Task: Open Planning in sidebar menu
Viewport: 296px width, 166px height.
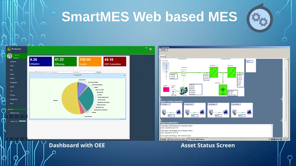Action: tap(12, 95)
